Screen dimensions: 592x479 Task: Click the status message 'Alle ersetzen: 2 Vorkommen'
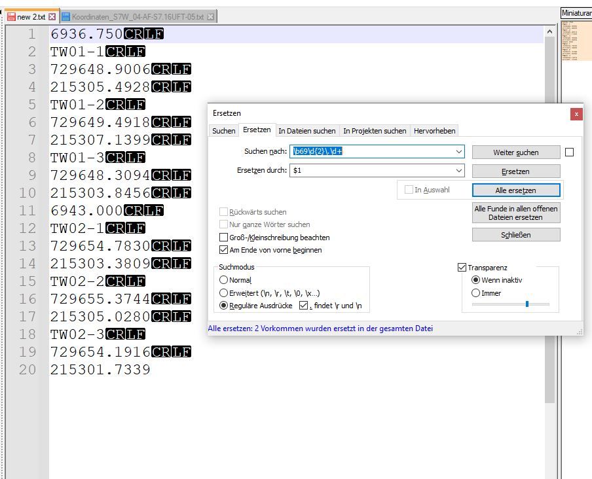coord(320,328)
